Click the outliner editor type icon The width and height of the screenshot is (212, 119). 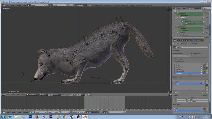click(174, 8)
